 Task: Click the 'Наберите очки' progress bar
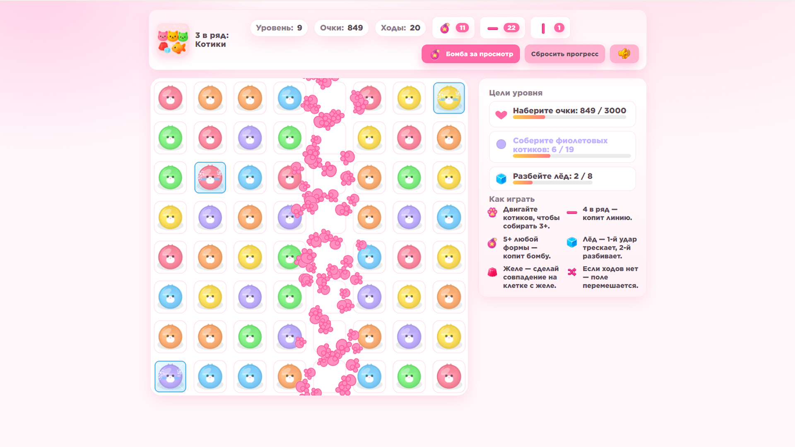tap(569, 117)
